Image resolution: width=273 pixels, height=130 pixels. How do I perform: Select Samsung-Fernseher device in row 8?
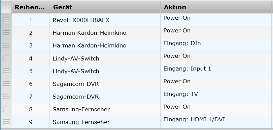pos(105,109)
